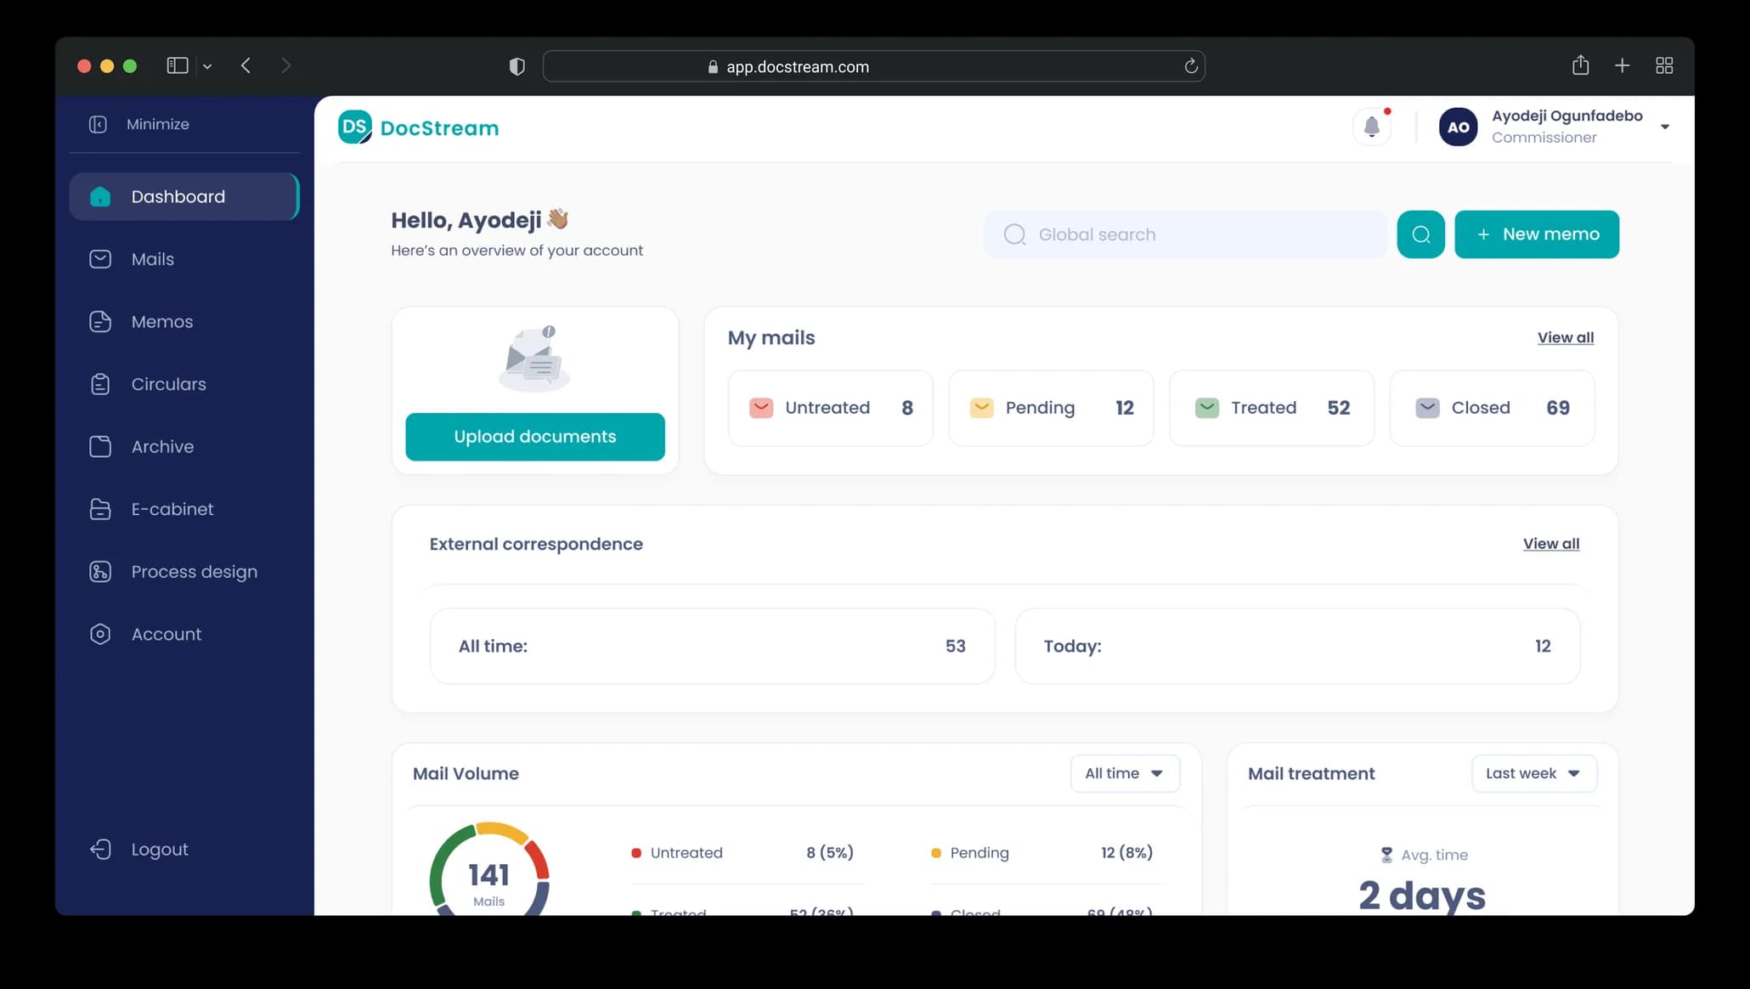Click the Closed gray envelope icon
The image size is (1750, 989).
point(1427,408)
